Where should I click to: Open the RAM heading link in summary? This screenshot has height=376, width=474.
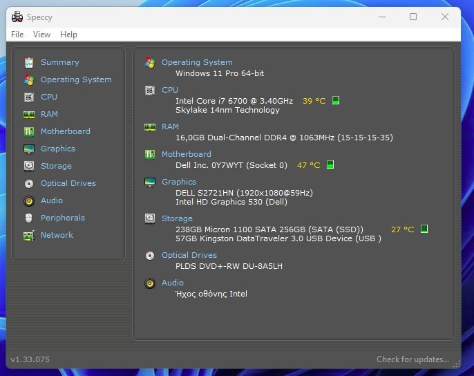pos(170,126)
